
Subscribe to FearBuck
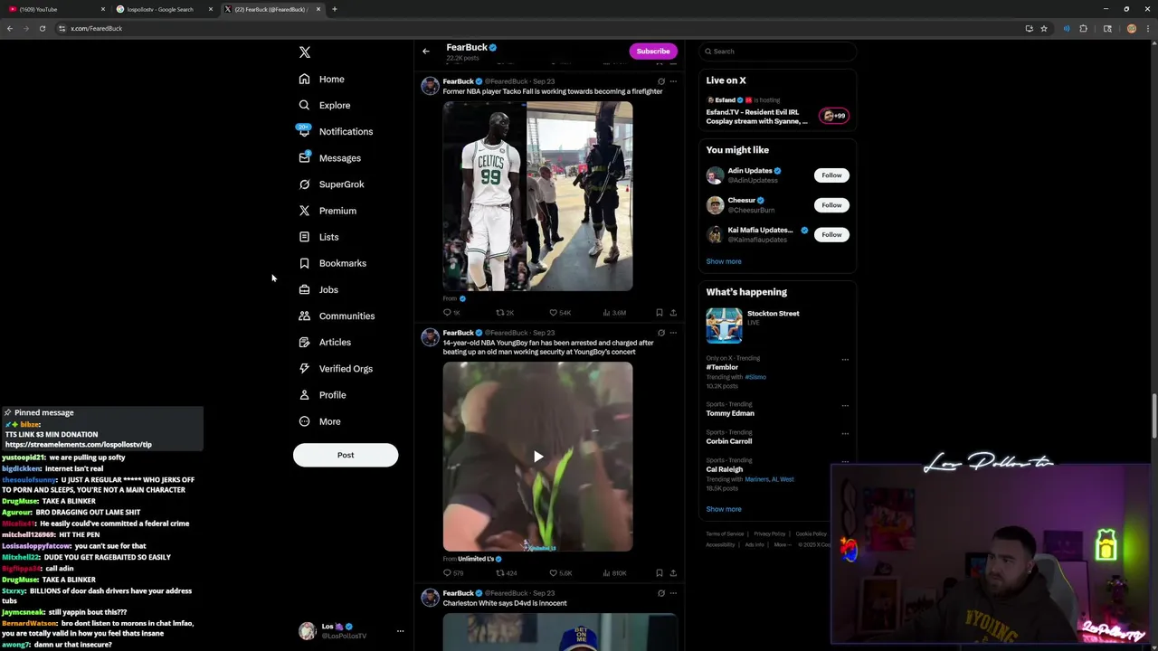click(653, 52)
